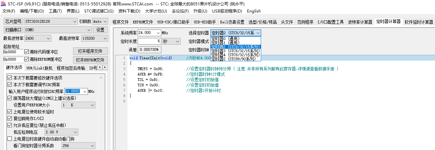This screenshot has width=435, height=150.
Task: Click the 定时长度 input field
Action: pos(149,41)
